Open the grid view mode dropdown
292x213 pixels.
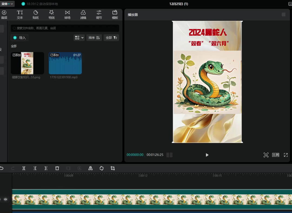point(79,38)
